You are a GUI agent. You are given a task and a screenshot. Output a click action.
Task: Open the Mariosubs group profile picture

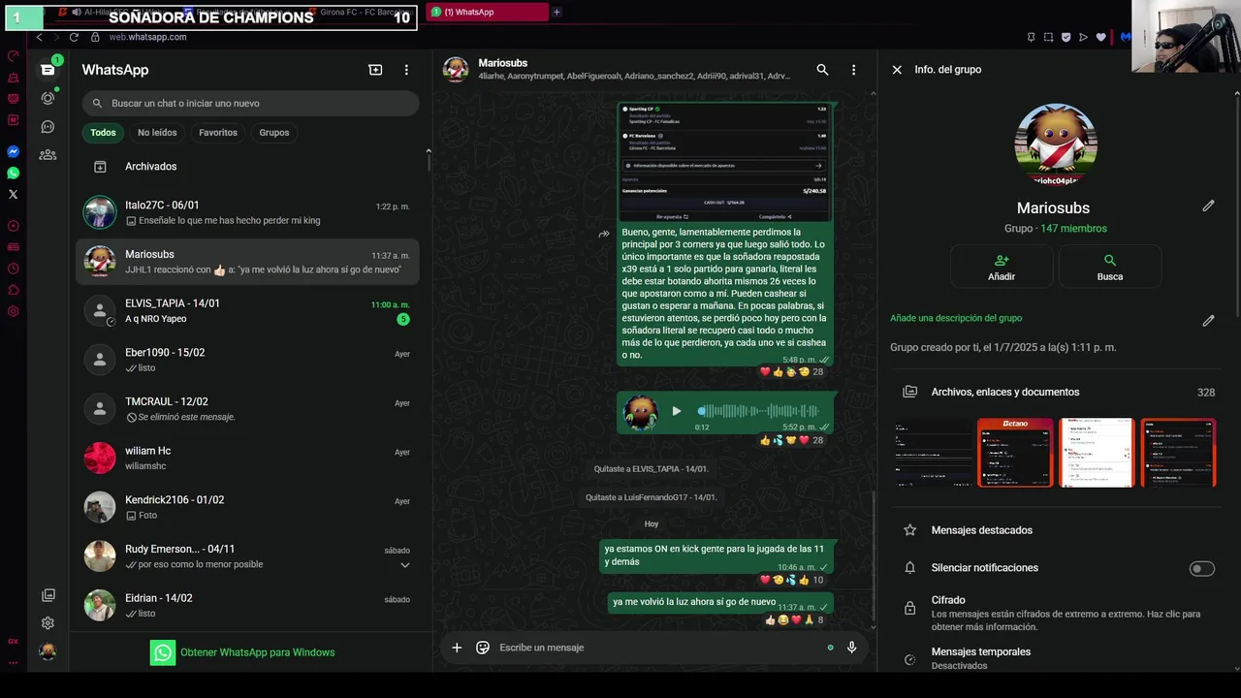[x=1056, y=144]
